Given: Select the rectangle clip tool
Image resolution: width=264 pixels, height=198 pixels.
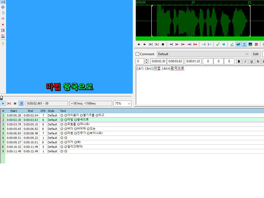Looking at the screenshot, I should (3, 30).
